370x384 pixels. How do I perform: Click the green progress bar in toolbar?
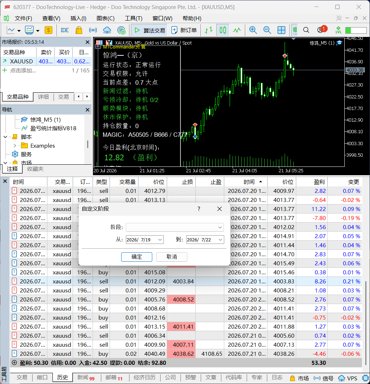coord(356,30)
